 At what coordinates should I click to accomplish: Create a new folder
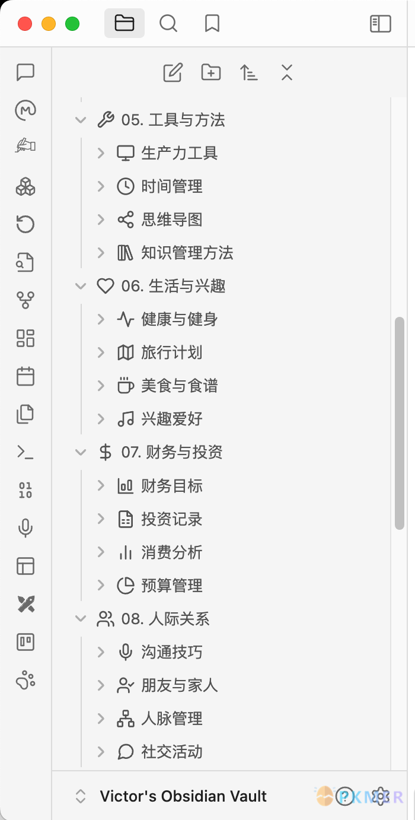click(x=211, y=72)
